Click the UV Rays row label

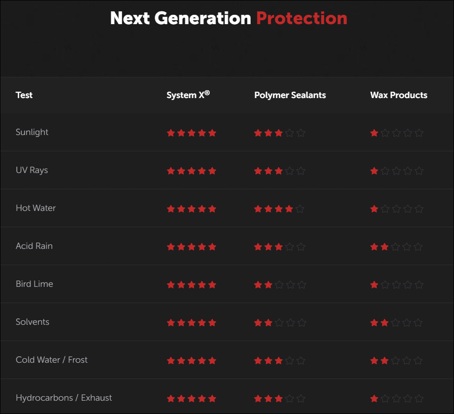[32, 170]
